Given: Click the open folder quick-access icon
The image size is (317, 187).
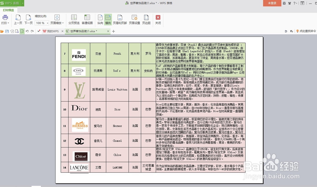Looking at the screenshot, I should pyautogui.click(x=2, y=31).
